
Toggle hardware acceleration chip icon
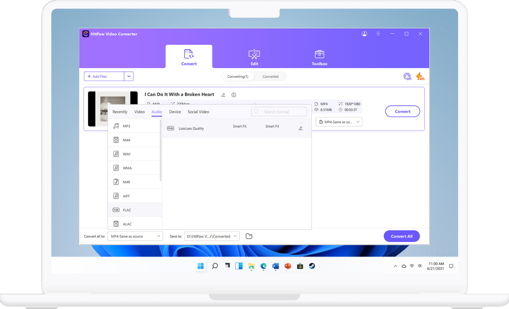(x=407, y=76)
